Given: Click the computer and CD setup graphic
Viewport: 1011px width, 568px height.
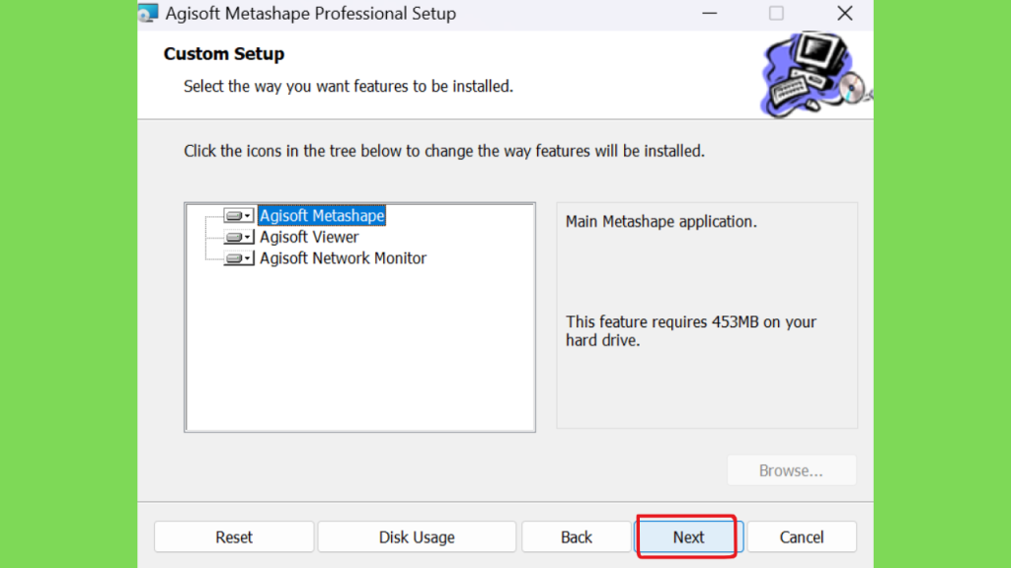Looking at the screenshot, I should tap(817, 74).
